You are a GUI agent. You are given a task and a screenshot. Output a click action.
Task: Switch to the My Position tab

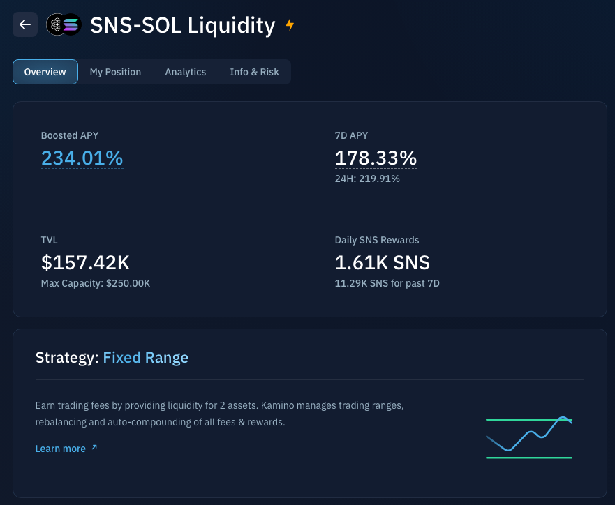(115, 72)
